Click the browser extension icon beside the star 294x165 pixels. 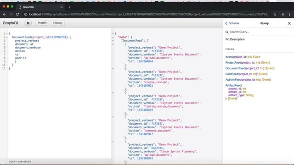283,14
